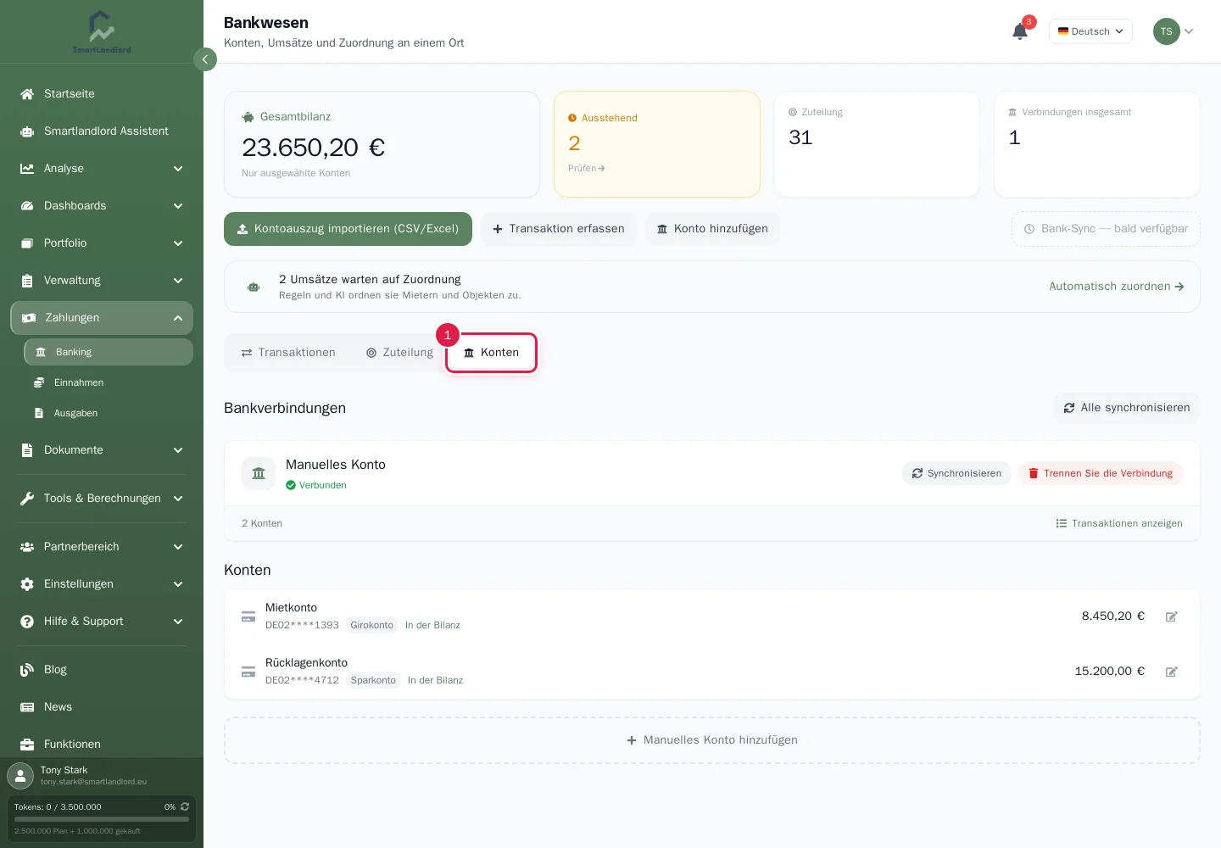Screen dimensions: 1221x848
Task: Edit the Rücklagenkonto account
Action: pyautogui.click(x=1172, y=672)
